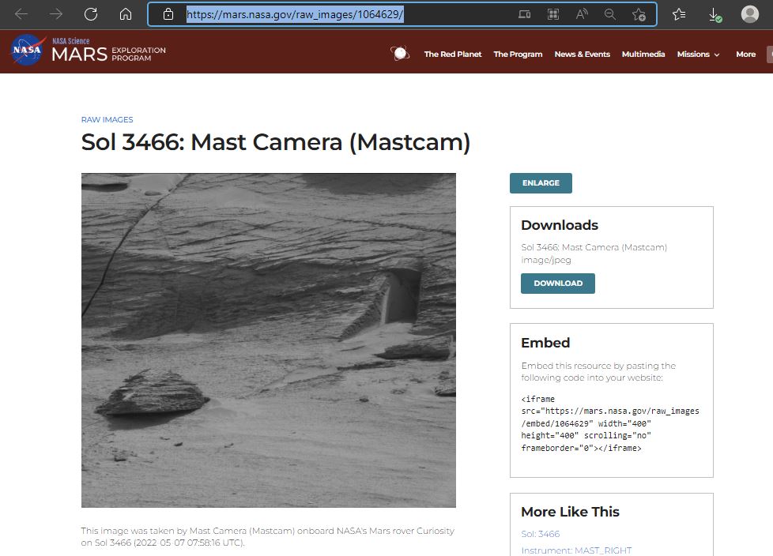View site info via the lock icon

tap(168, 14)
